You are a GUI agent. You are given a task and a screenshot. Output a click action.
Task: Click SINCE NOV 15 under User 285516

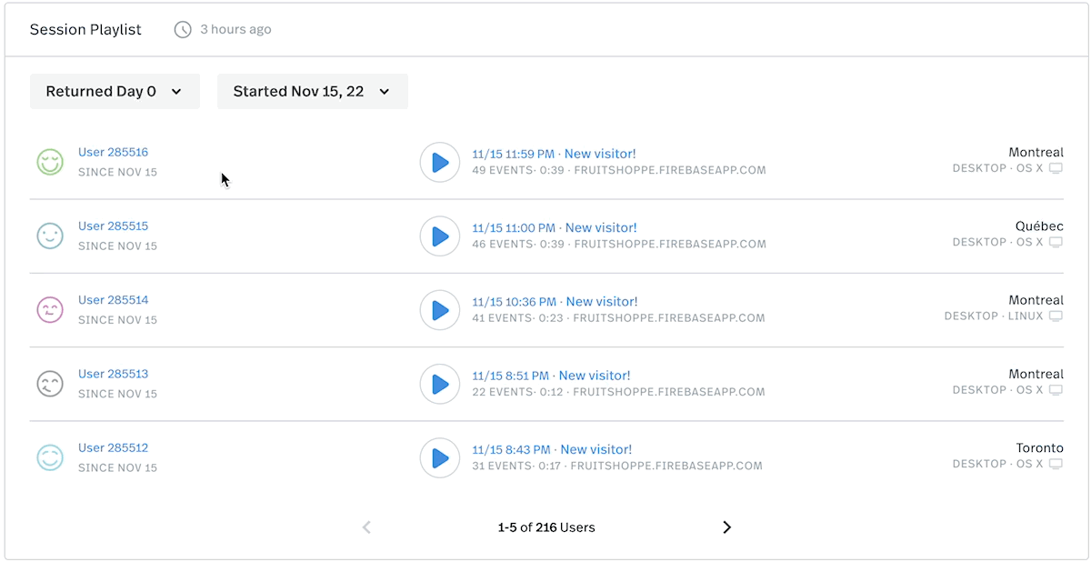(117, 172)
